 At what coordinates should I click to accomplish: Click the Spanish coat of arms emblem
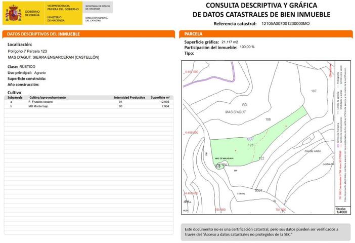[x=14, y=13]
